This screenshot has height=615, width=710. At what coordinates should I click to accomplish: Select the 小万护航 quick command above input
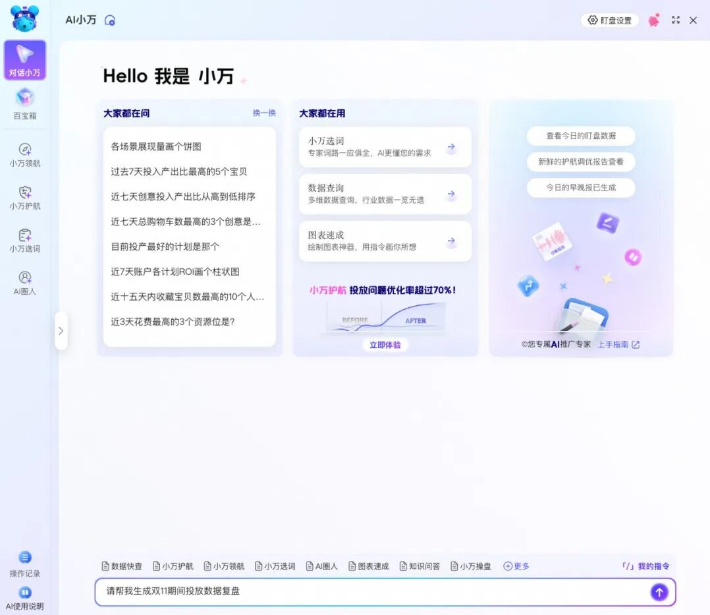[173, 566]
